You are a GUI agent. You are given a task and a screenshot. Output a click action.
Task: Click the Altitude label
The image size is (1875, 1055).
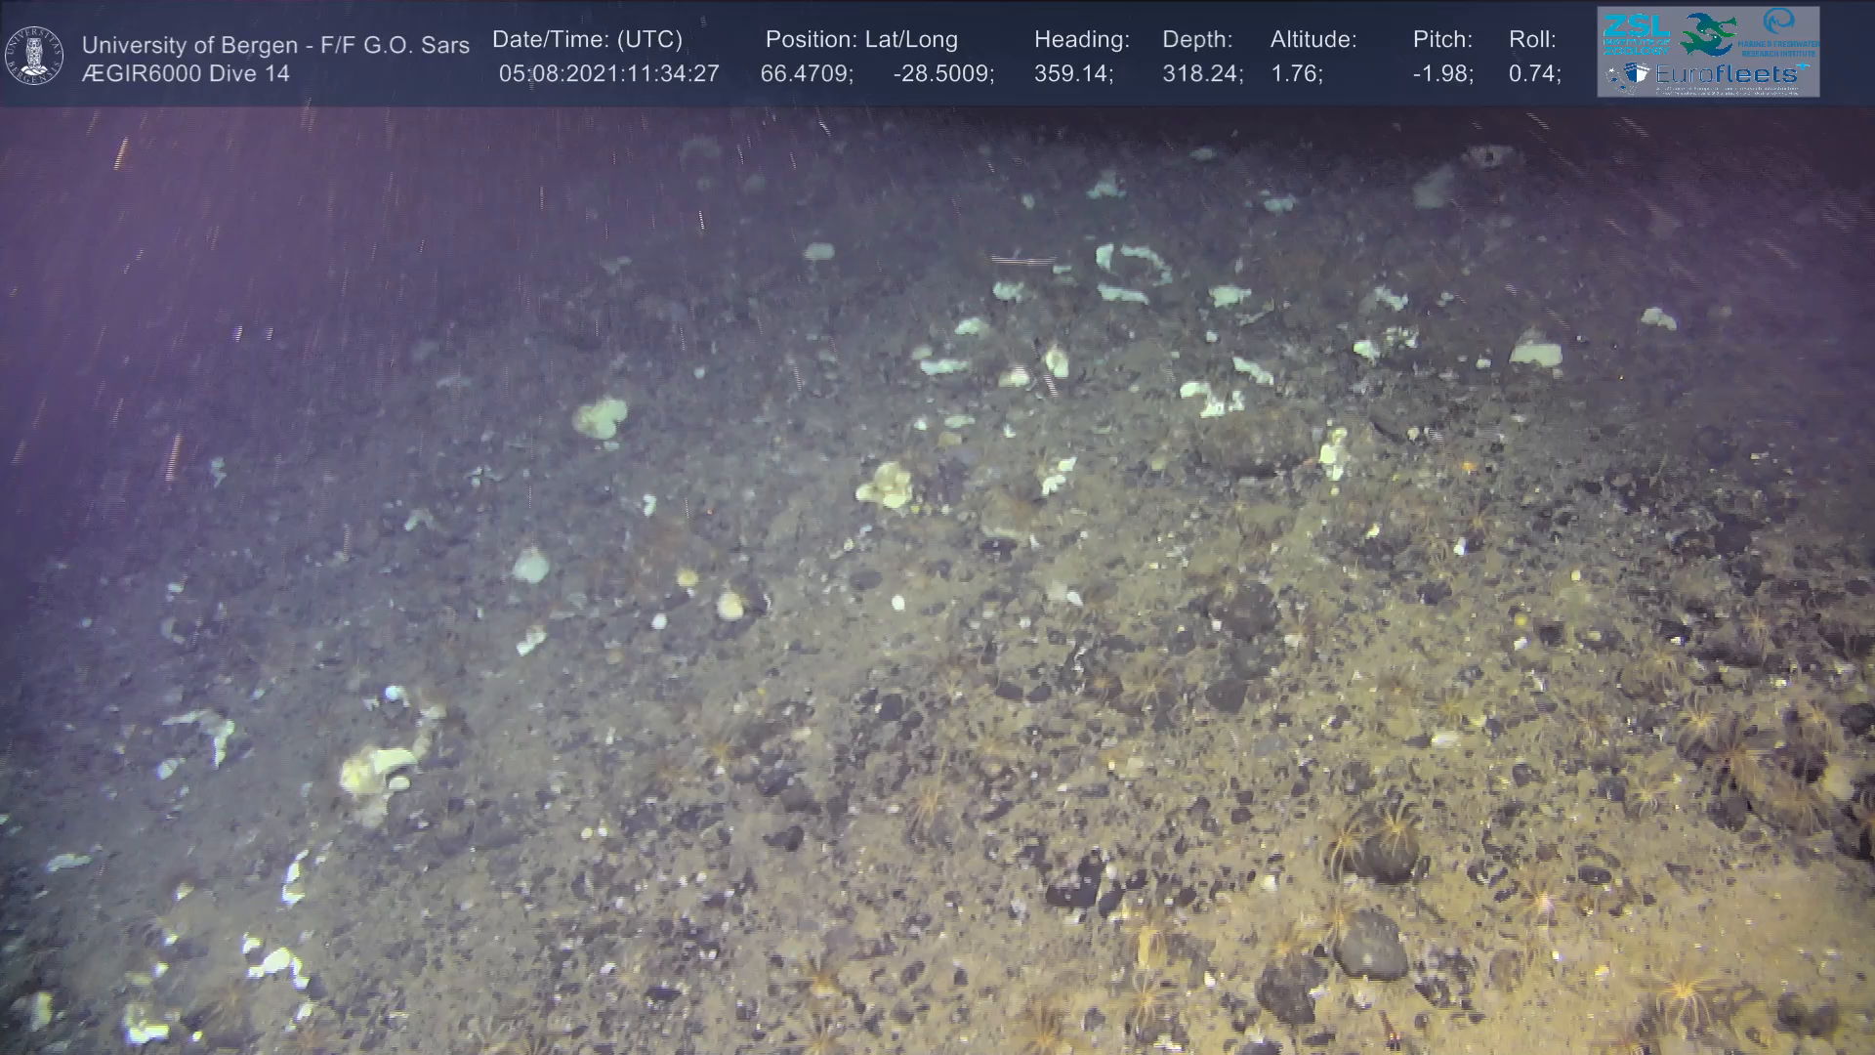point(1312,40)
